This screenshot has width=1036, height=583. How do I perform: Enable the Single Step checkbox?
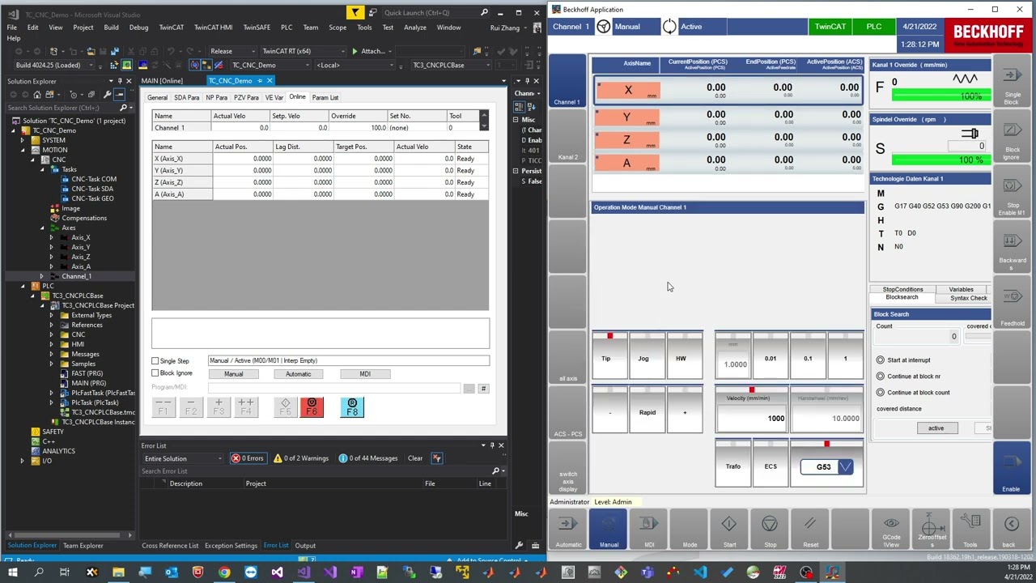(155, 361)
